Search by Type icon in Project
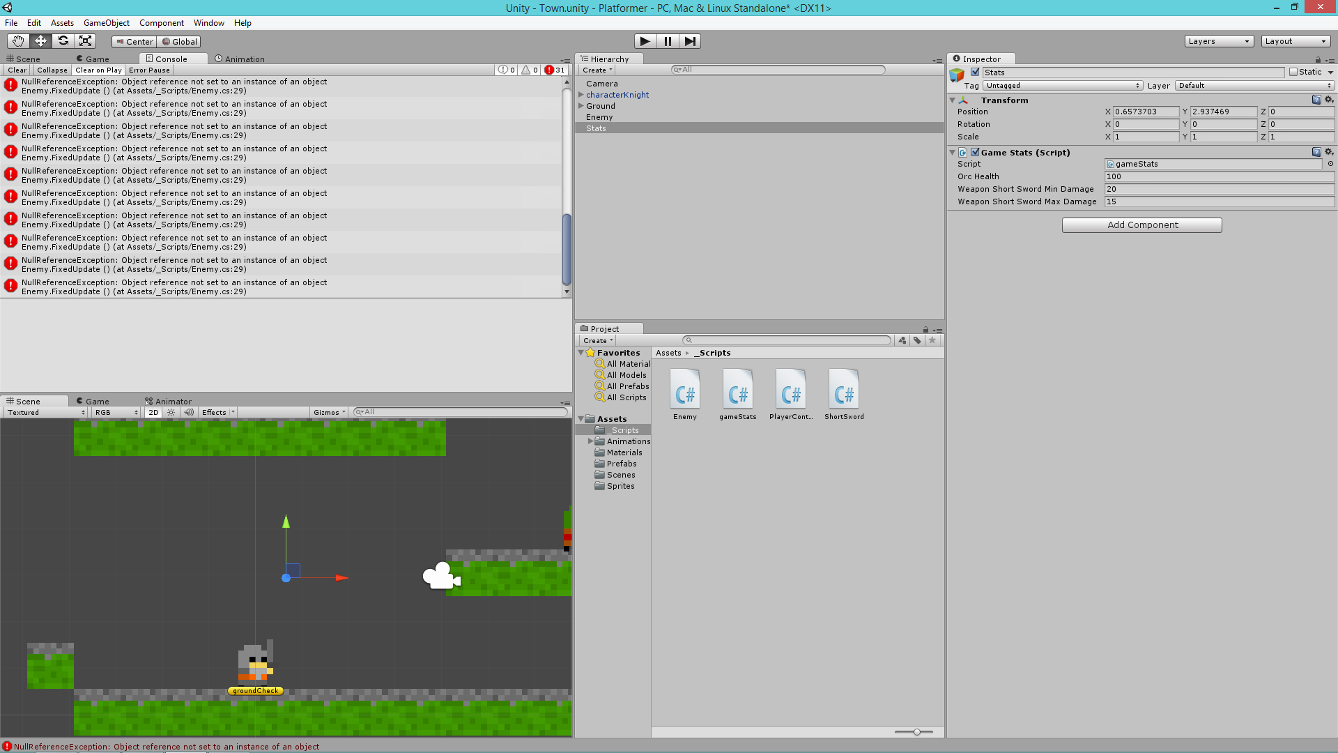 [902, 340]
